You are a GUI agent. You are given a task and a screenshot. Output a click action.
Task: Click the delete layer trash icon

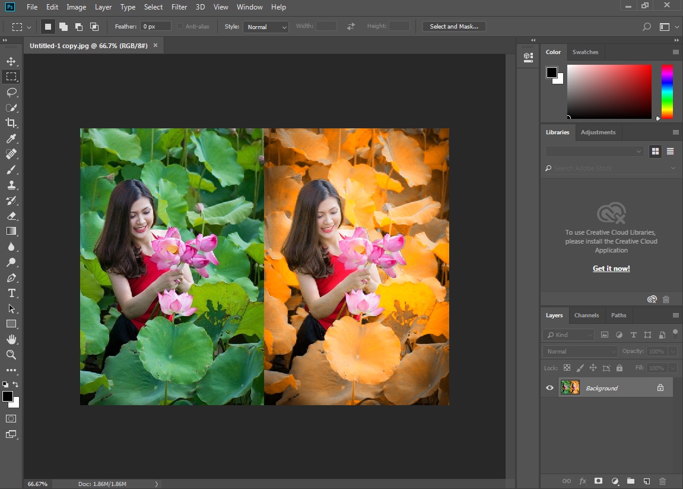click(x=663, y=481)
